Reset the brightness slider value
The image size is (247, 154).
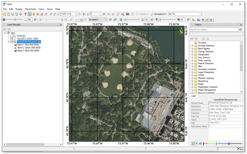35,19
